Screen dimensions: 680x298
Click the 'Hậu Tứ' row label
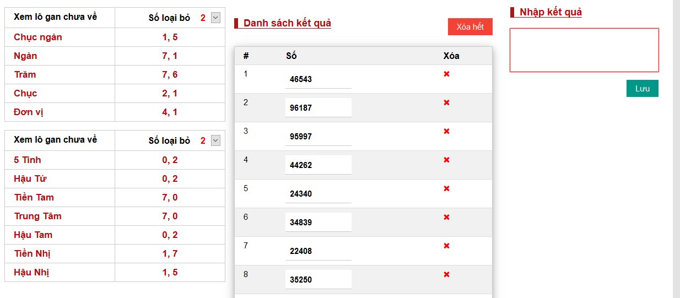30,178
